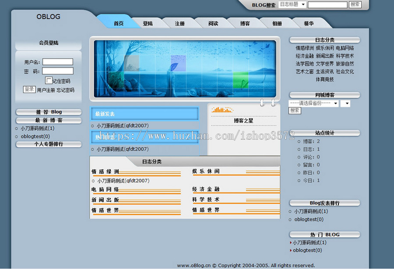Open the city dropdown beside the province selector
The image size is (394, 269).
(345, 103)
